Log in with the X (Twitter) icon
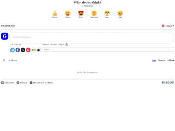The width and height of the screenshot is (175, 131). point(23,50)
